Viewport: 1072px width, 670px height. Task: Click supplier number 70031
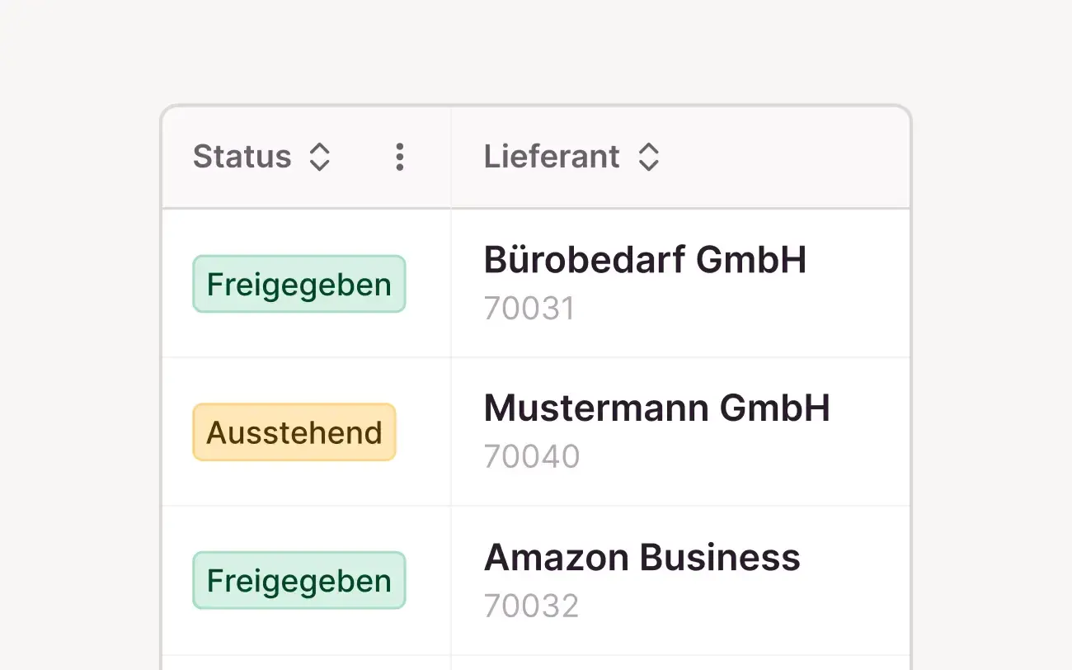pos(529,309)
